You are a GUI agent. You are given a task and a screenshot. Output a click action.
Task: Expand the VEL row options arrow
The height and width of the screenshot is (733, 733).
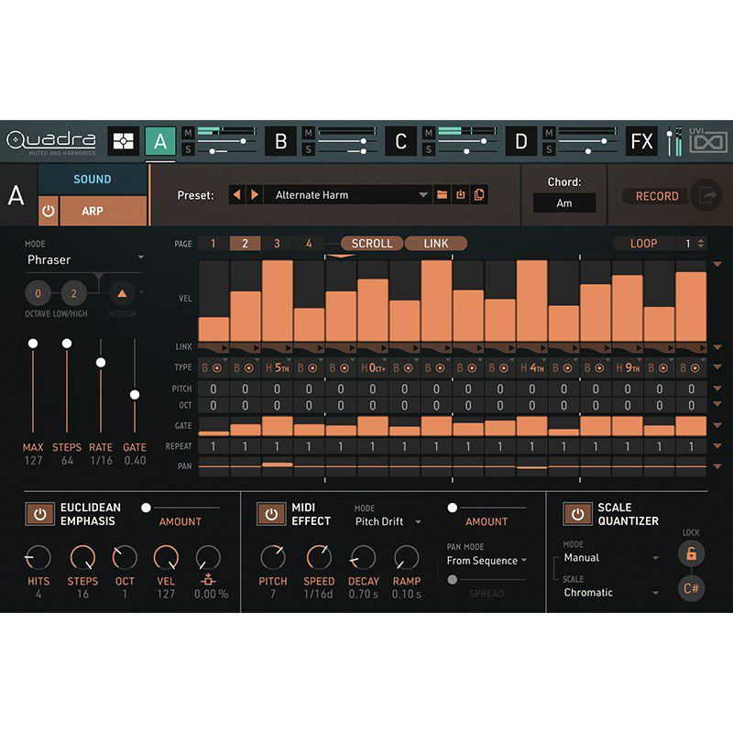(717, 265)
